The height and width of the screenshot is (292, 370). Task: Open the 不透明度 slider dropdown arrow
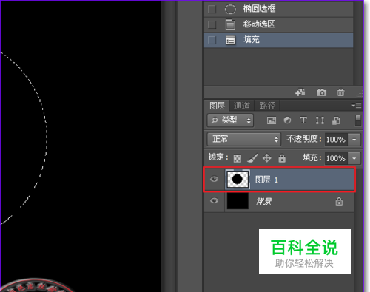pos(354,140)
